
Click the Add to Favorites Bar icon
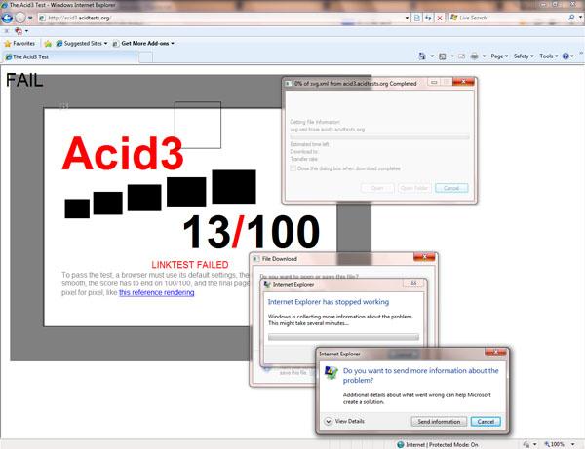(x=48, y=44)
